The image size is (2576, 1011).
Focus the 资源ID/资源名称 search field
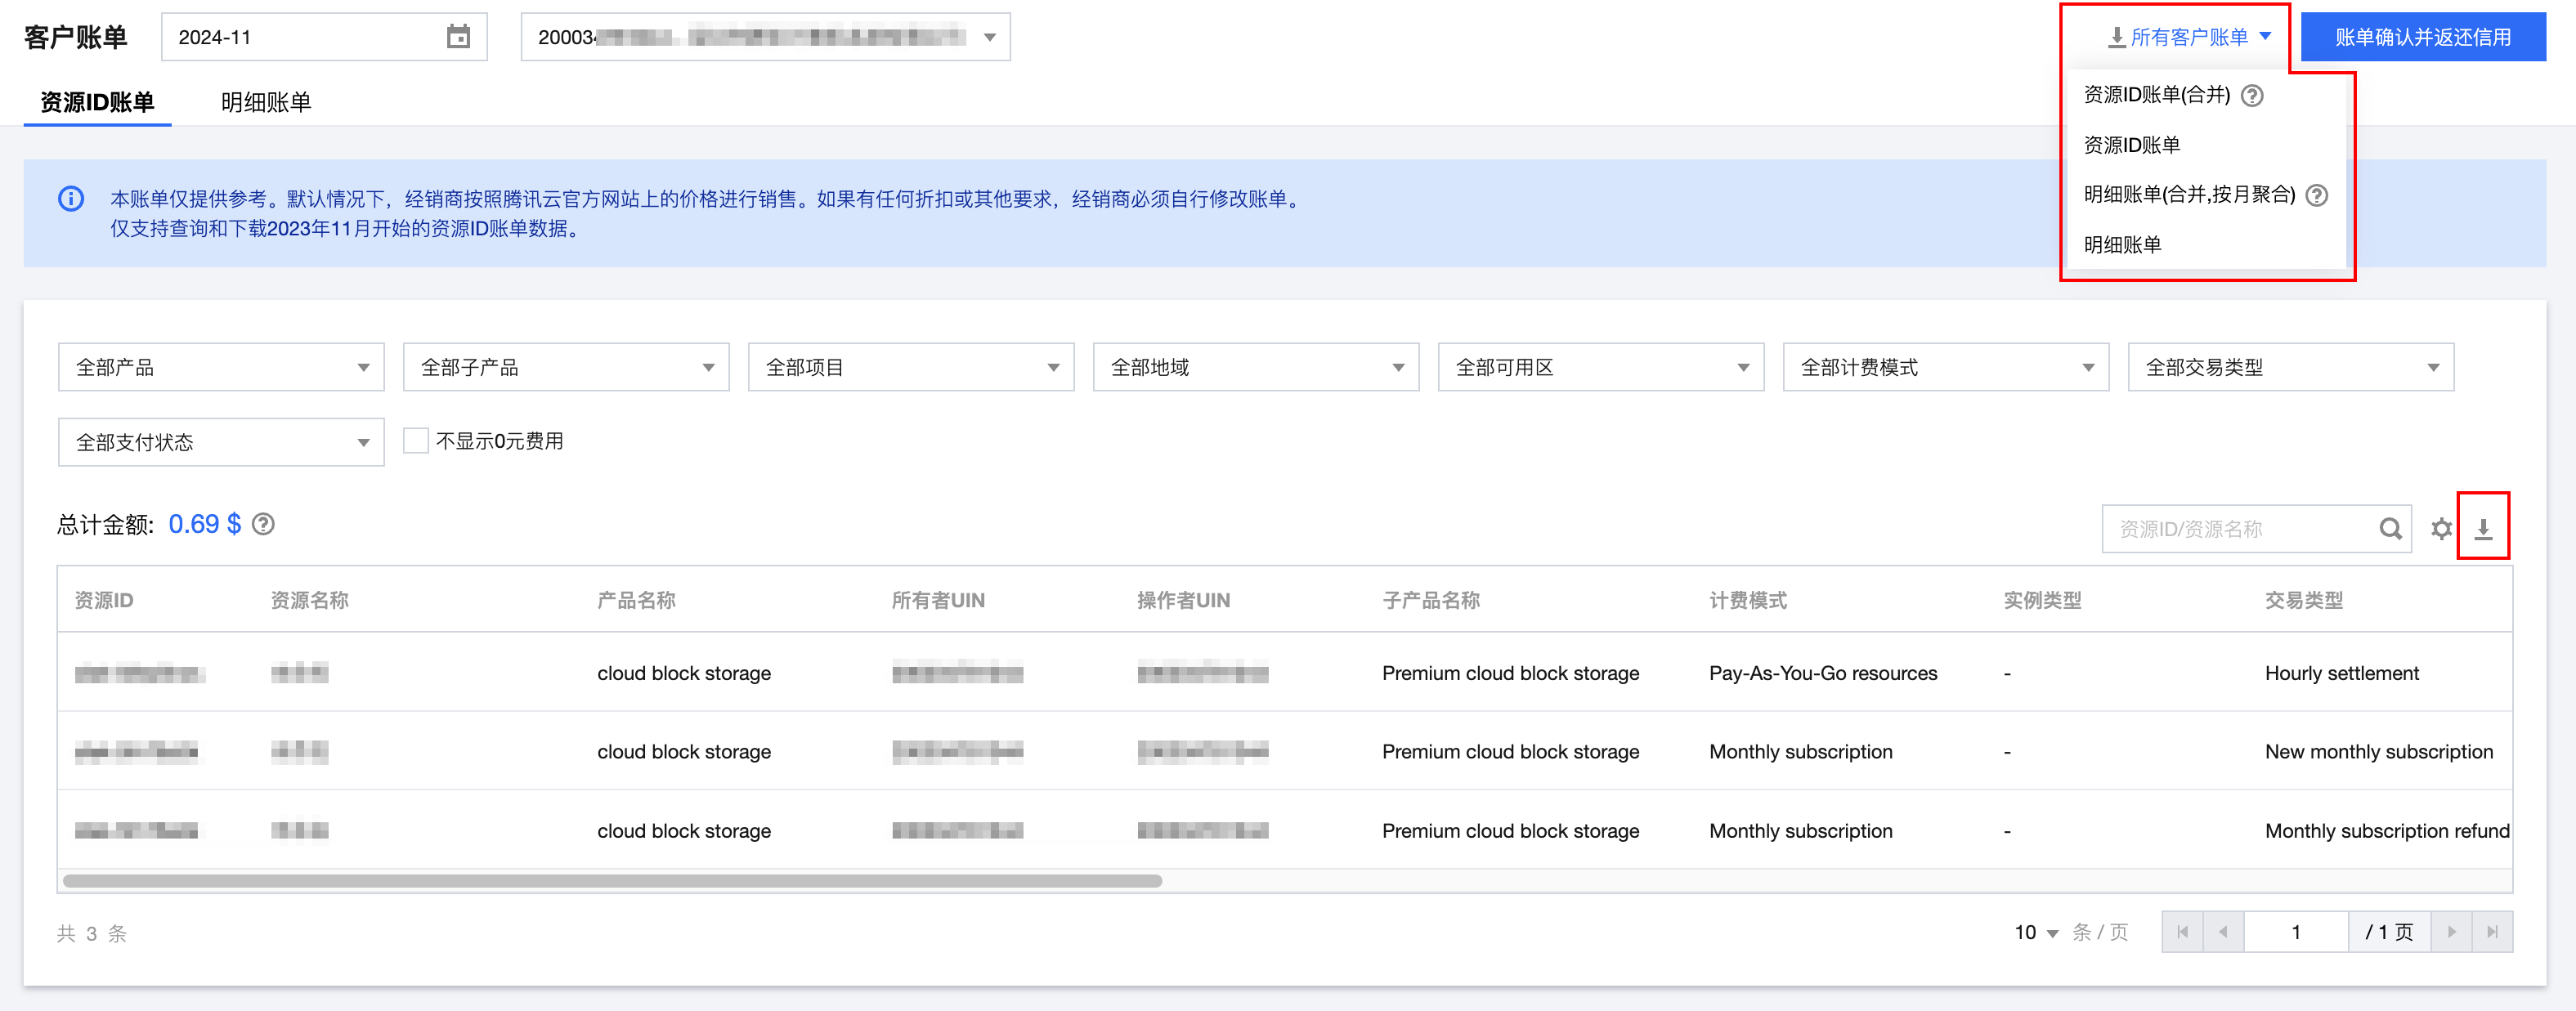pos(2240,528)
